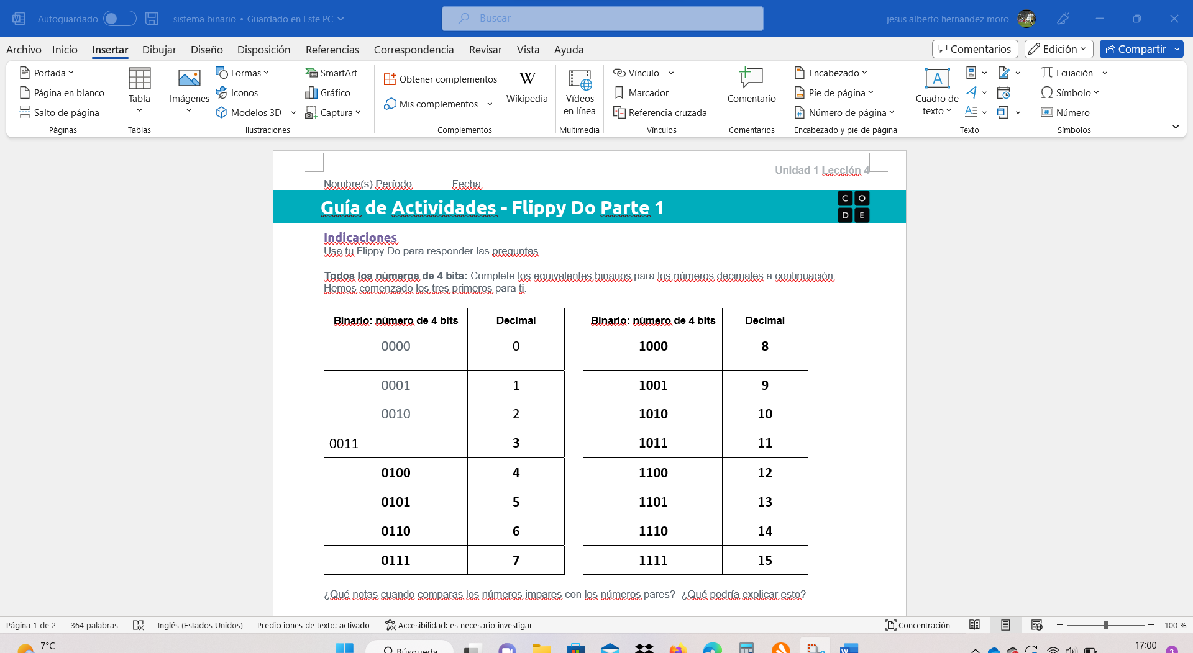This screenshot has height=653, width=1193.
Task: Insert a Número symbol
Action: (x=1066, y=112)
